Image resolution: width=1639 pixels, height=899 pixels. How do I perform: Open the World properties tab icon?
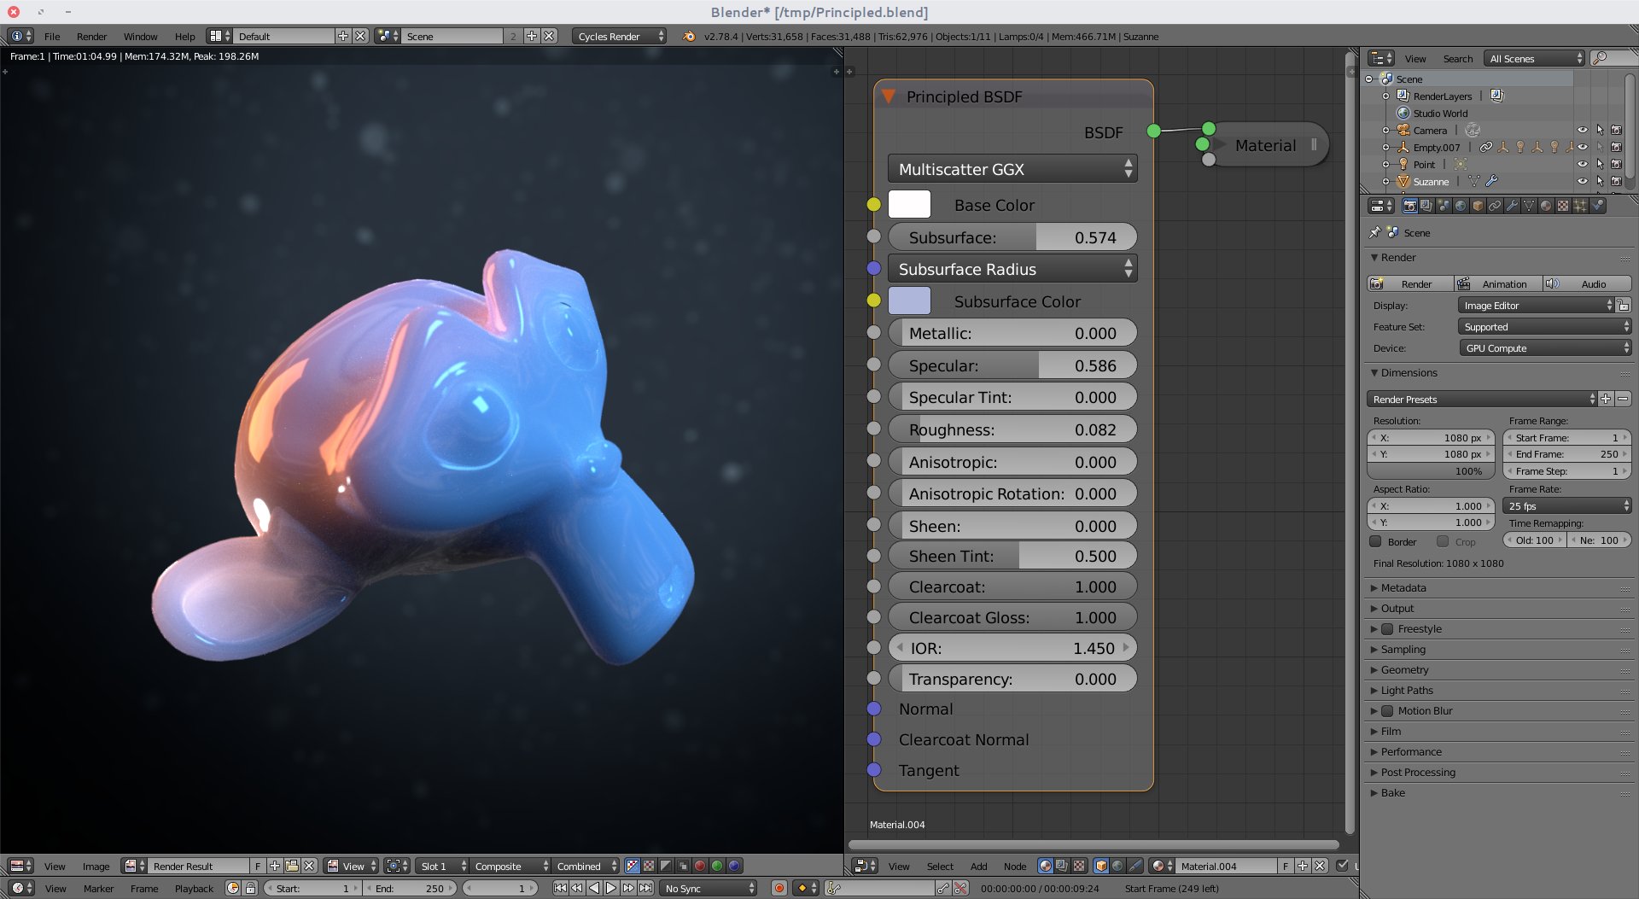(x=1461, y=206)
